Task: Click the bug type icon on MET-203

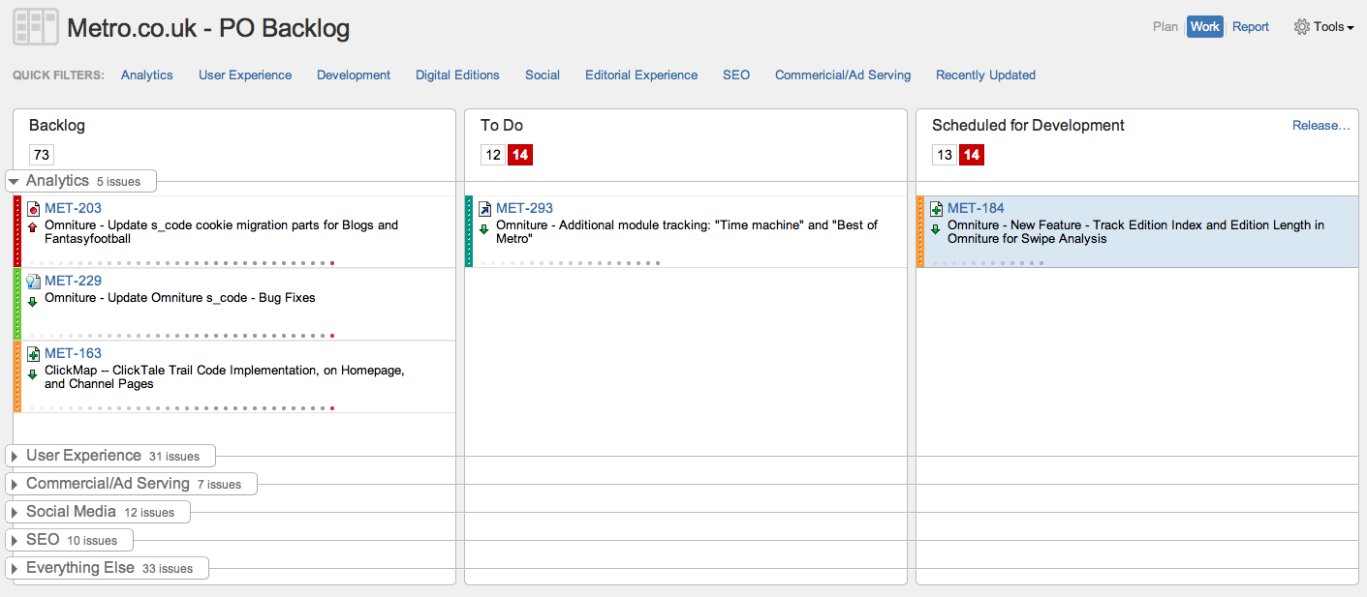Action: (34, 209)
